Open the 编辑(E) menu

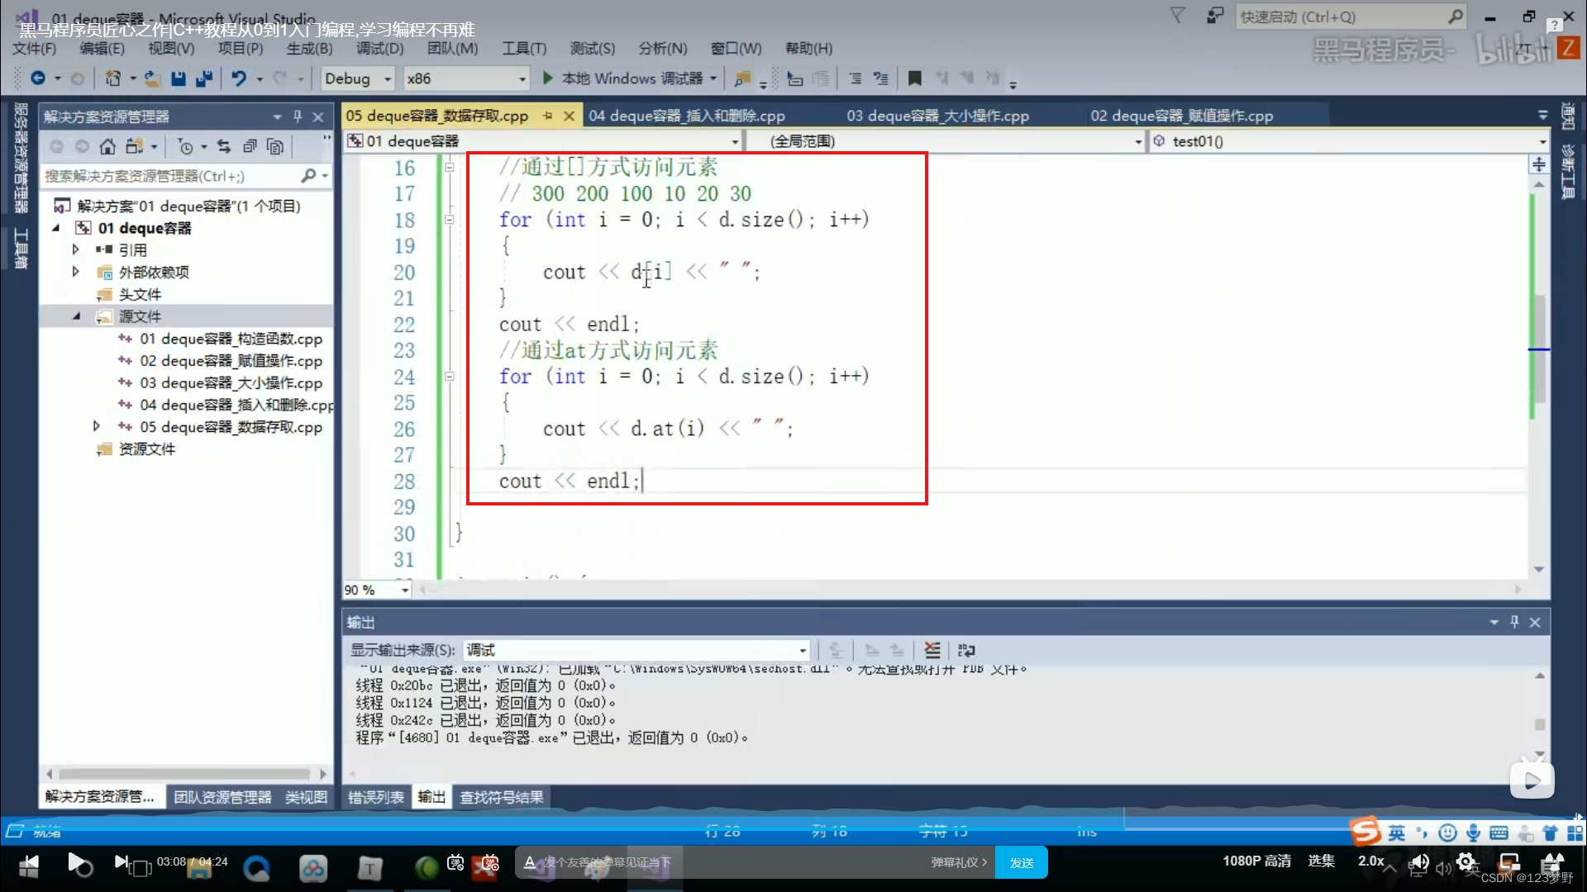coord(102,49)
